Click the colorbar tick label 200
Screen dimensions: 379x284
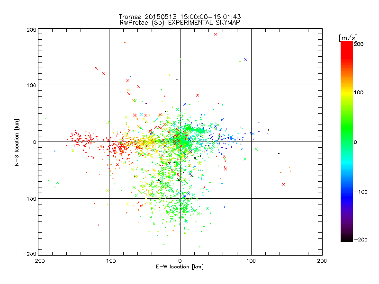[359, 44]
